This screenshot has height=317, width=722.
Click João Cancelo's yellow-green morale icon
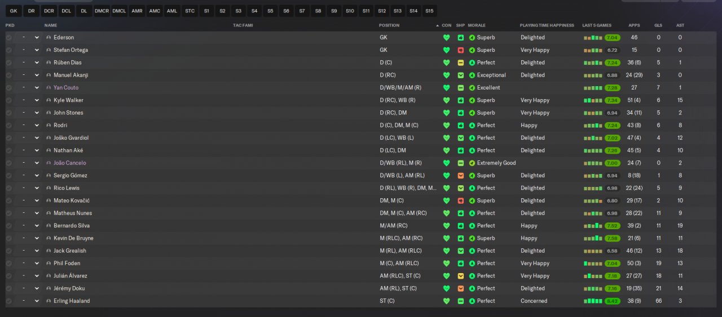472,163
